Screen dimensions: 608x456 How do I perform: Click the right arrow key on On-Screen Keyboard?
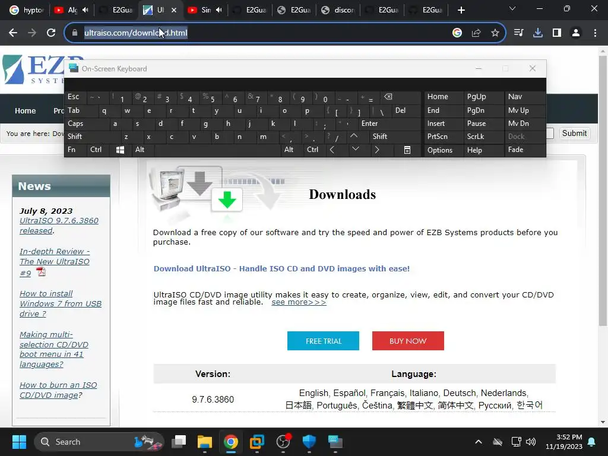377,150
